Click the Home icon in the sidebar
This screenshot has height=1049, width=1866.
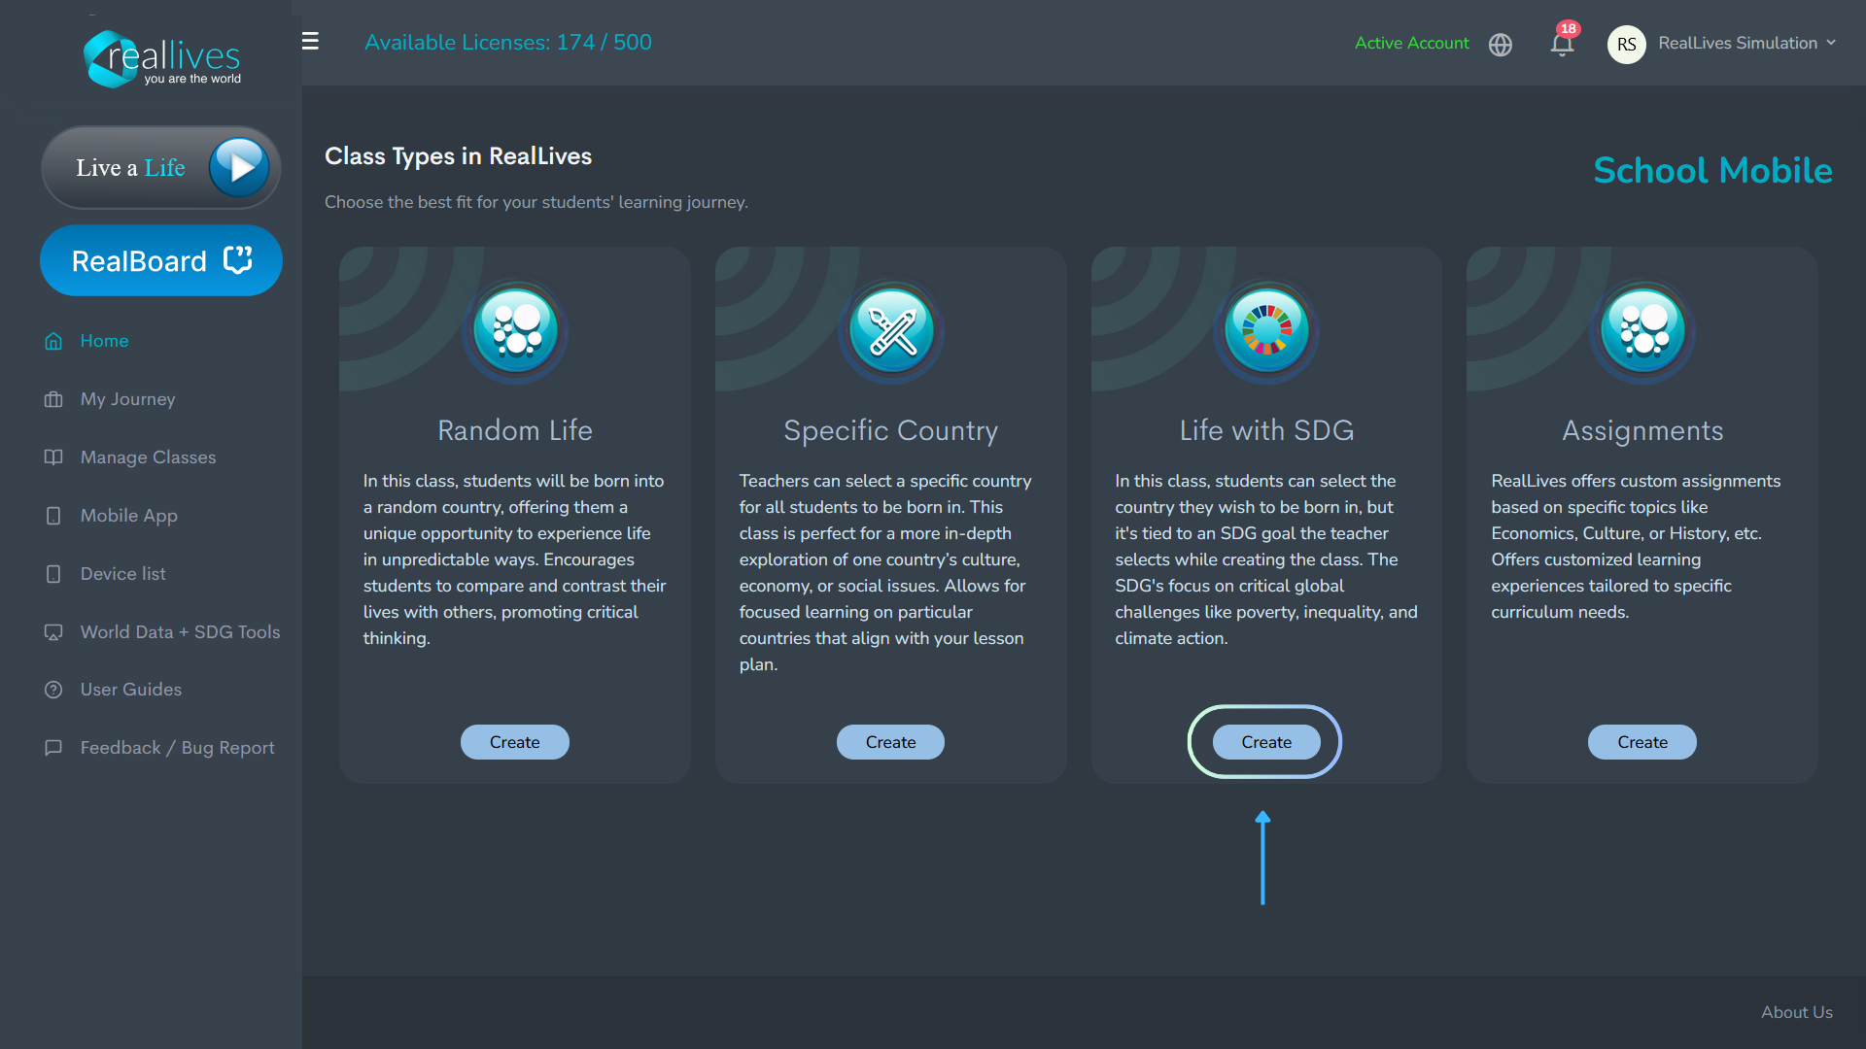[53, 341]
